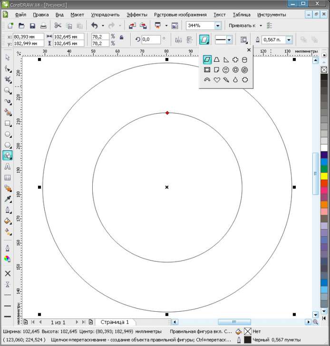Screen dimensions: 330x346
Task: Create a new document
Action: click(x=10, y=26)
